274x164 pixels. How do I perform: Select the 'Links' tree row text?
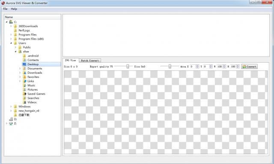click(31, 81)
